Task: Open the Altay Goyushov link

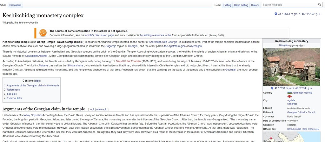Action: [x=33, y=115]
